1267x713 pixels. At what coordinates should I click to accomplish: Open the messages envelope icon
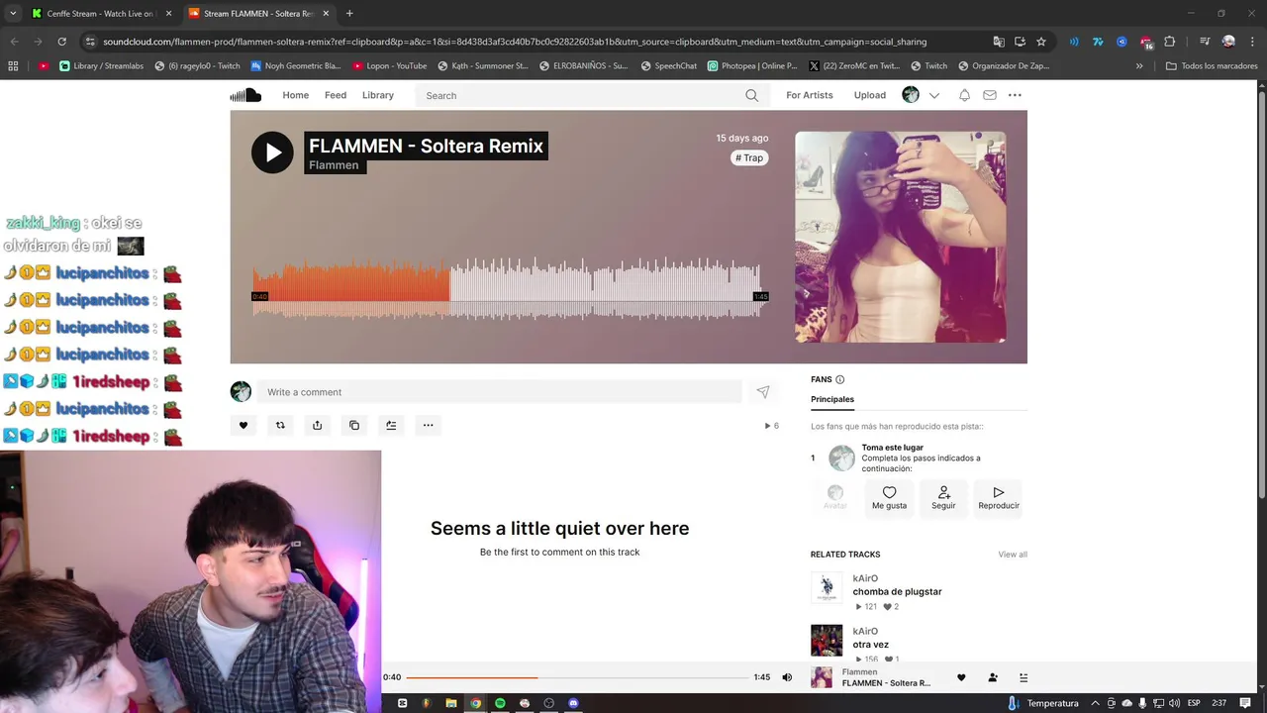[990, 95]
